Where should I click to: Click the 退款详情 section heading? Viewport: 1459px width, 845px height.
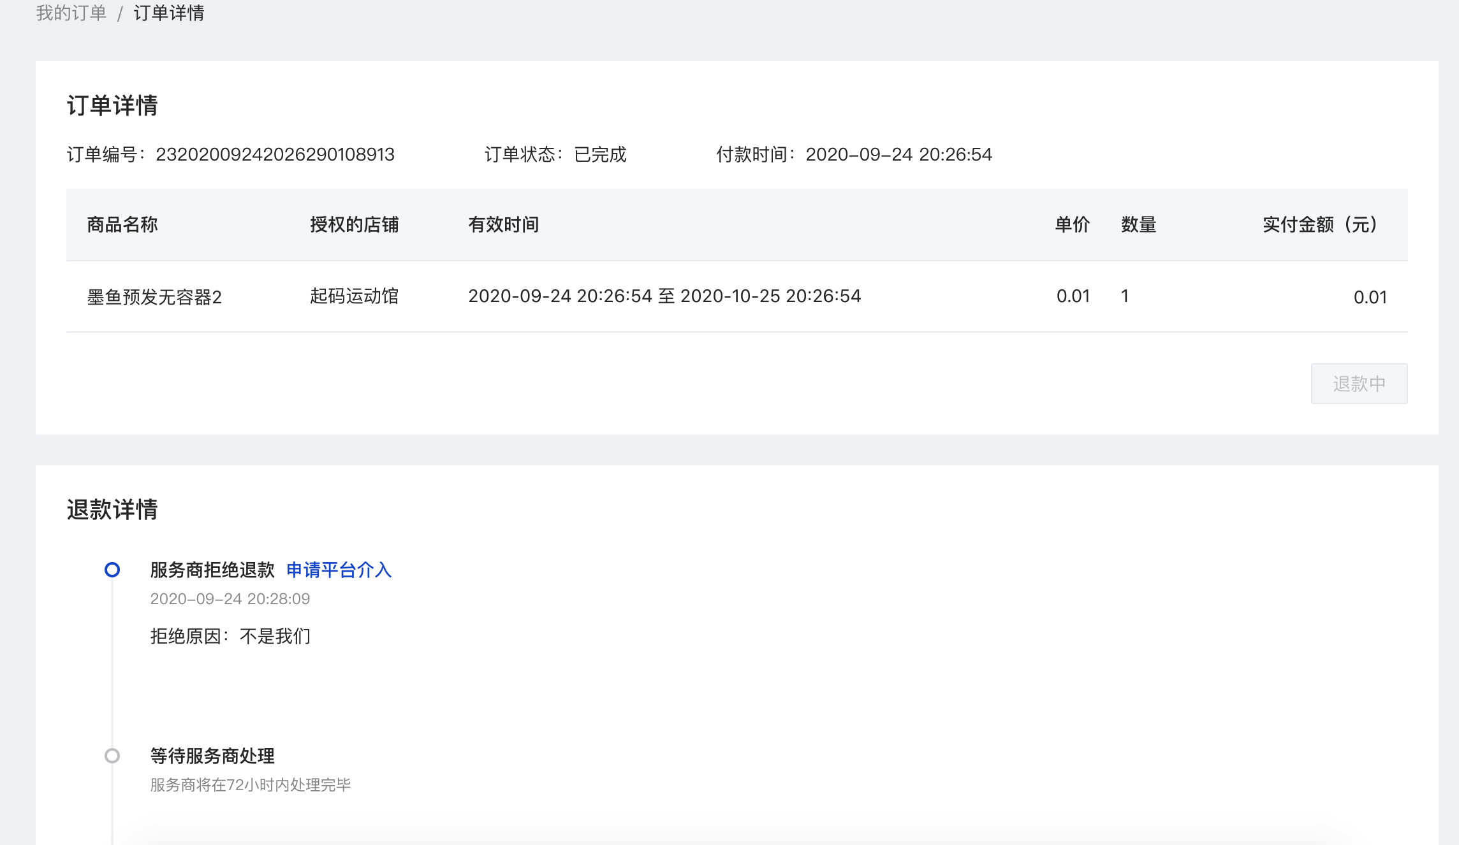[x=112, y=510]
